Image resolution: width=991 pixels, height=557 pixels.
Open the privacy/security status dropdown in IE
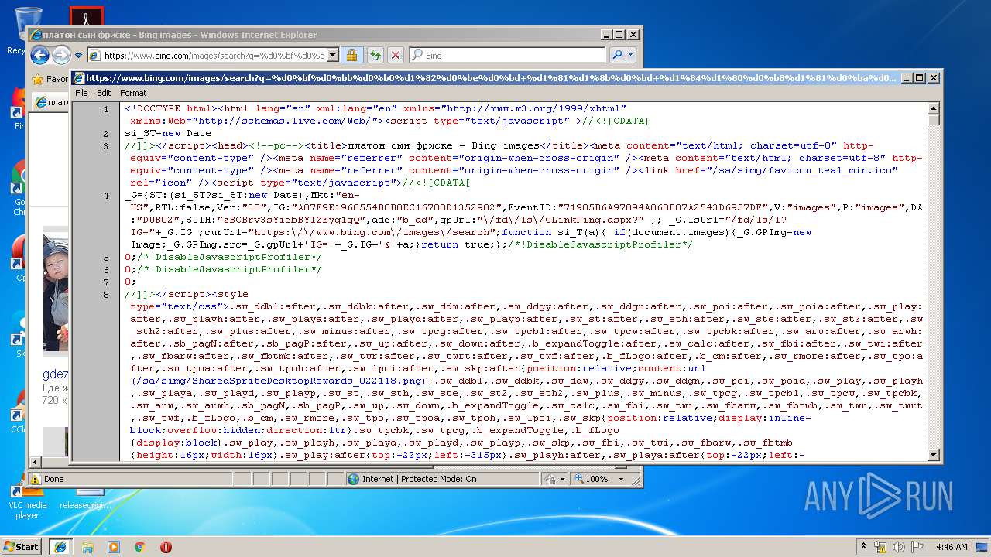point(556,479)
